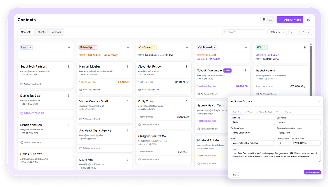Click the Phone Number field
The height and width of the screenshot is (187, 328).
[306, 143]
